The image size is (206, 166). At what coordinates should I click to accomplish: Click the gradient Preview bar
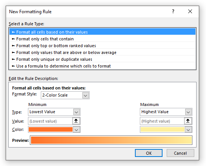[x=111, y=140]
